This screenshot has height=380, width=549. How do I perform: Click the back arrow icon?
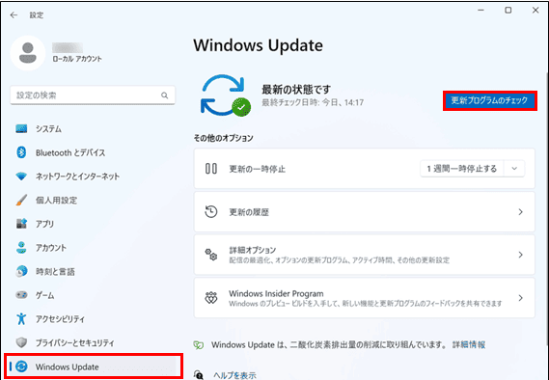click(x=14, y=15)
